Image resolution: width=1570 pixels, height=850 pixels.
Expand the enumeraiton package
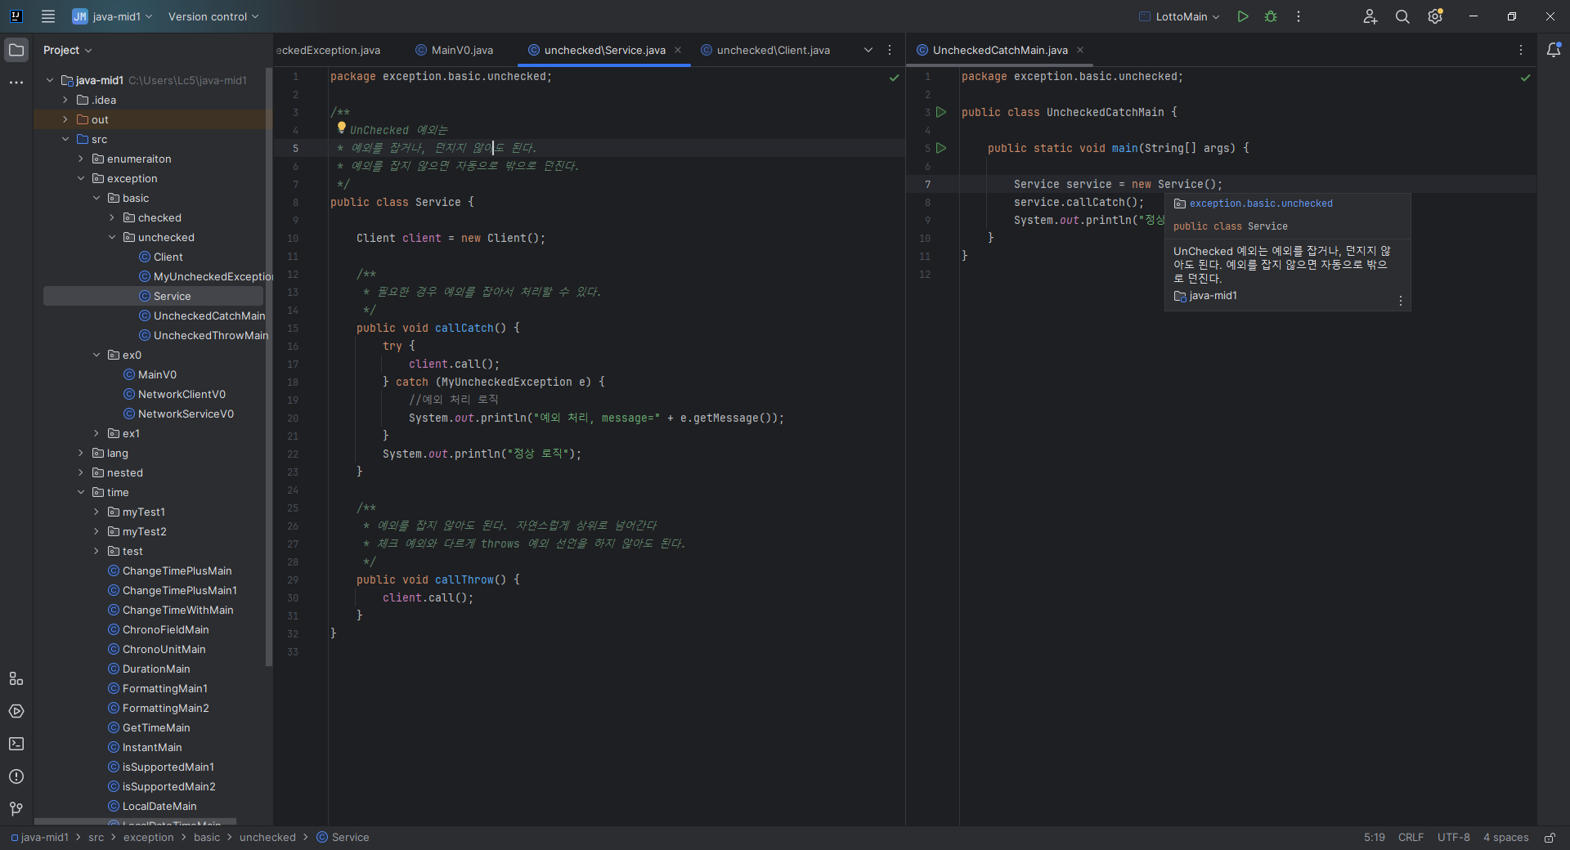(x=81, y=159)
